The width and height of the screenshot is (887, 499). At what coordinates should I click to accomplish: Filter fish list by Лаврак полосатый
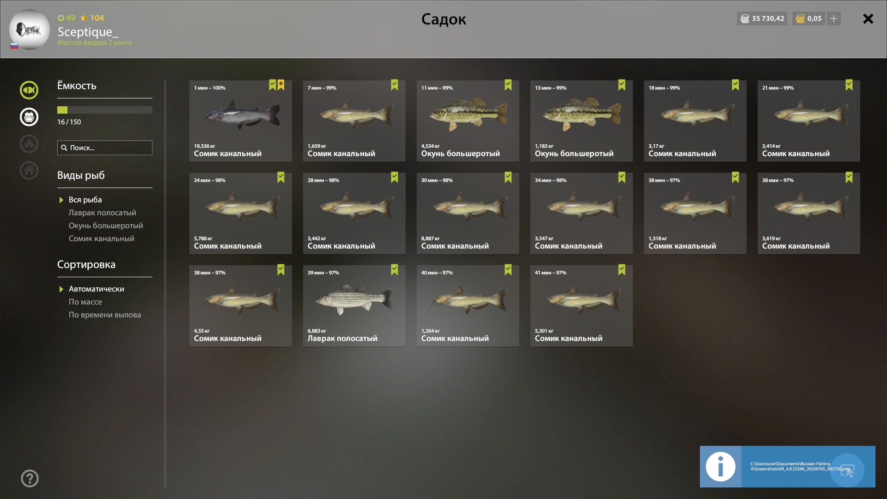click(103, 213)
